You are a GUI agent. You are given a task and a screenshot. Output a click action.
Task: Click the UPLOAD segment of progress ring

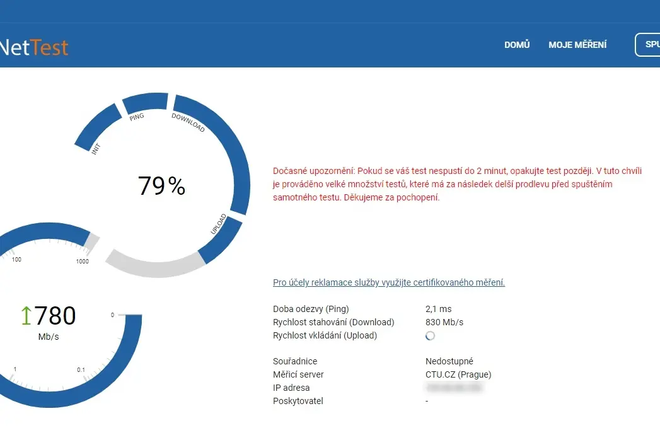tap(221, 238)
